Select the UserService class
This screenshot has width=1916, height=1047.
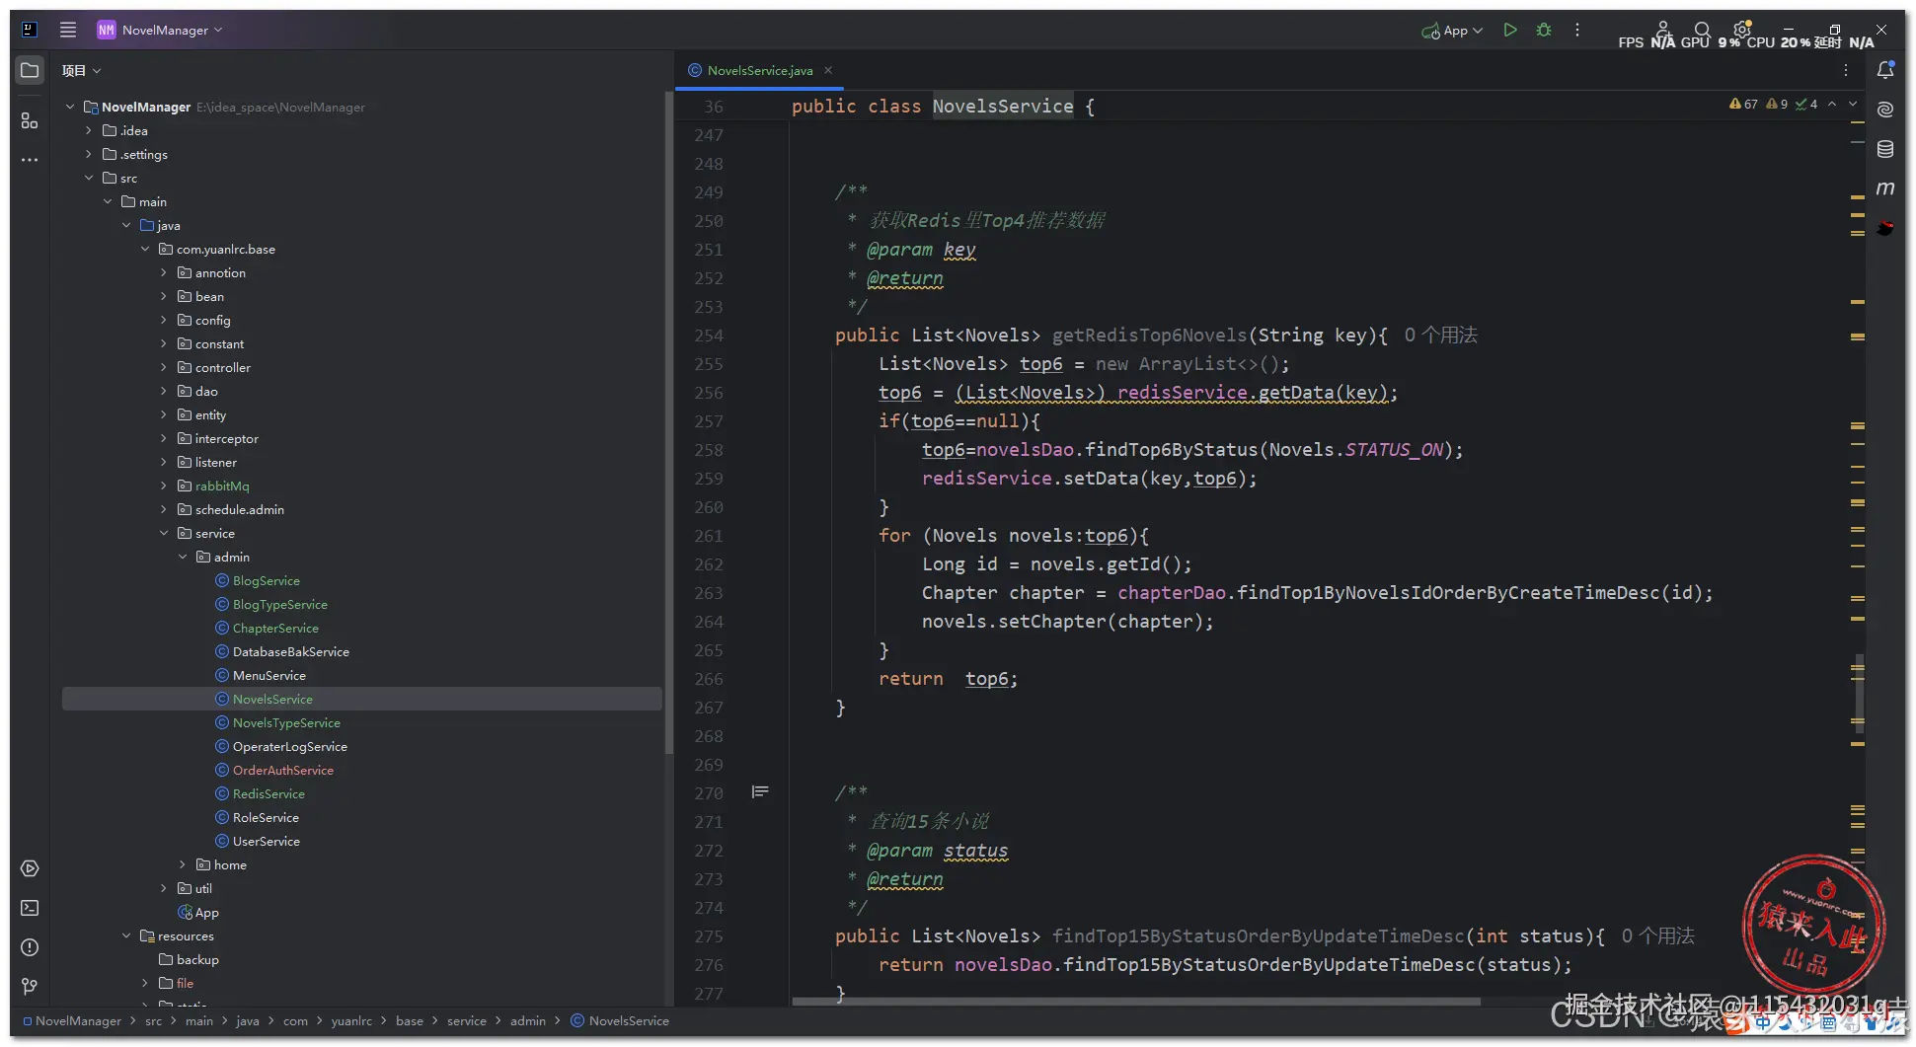(266, 841)
